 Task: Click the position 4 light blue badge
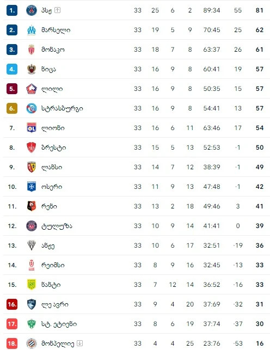(12, 69)
